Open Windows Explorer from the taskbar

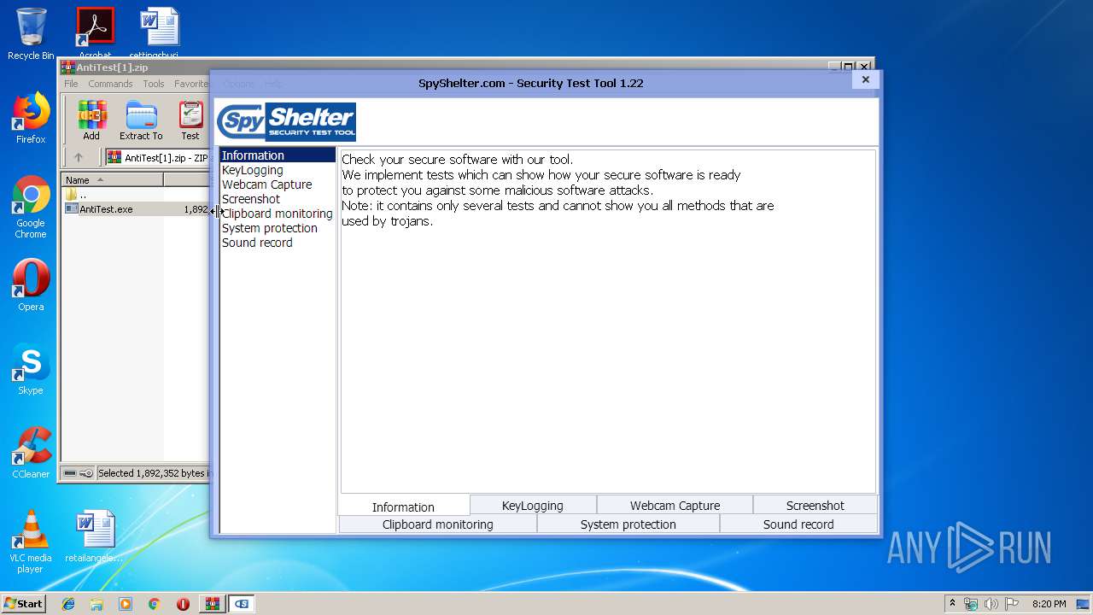tap(96, 604)
